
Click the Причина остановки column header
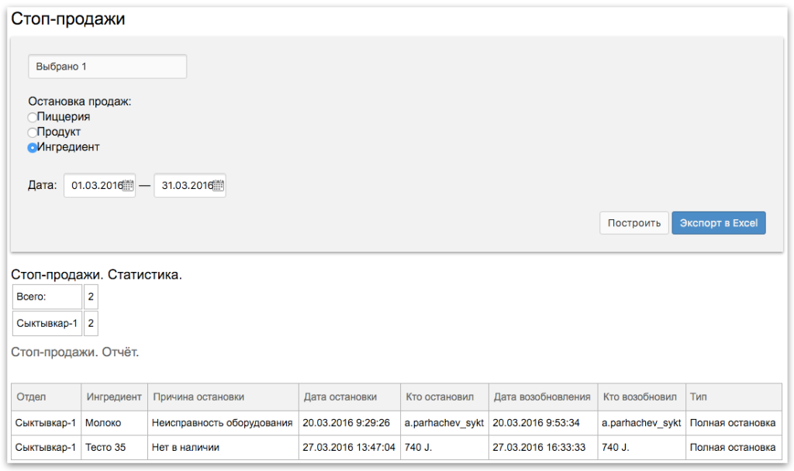tap(223, 397)
